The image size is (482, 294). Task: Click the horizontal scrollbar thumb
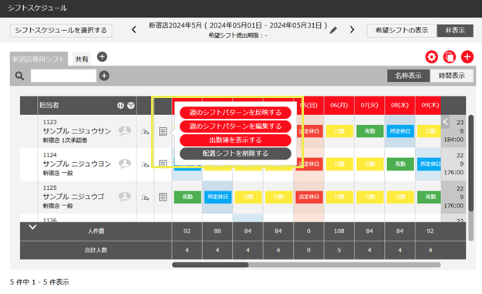pos(211,265)
